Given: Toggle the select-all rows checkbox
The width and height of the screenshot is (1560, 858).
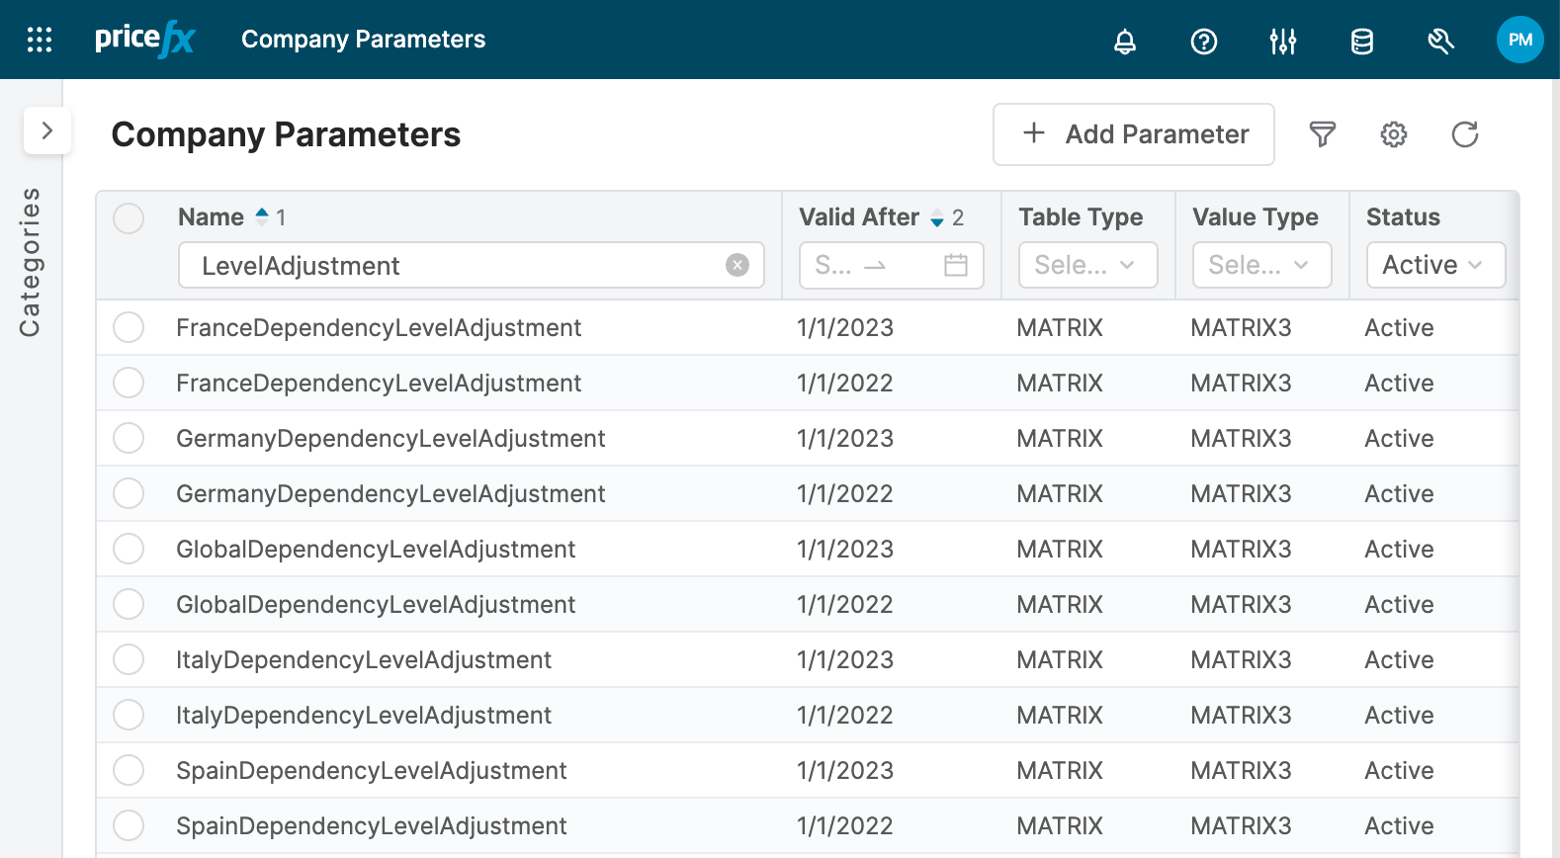Looking at the screenshot, I should [x=129, y=217].
